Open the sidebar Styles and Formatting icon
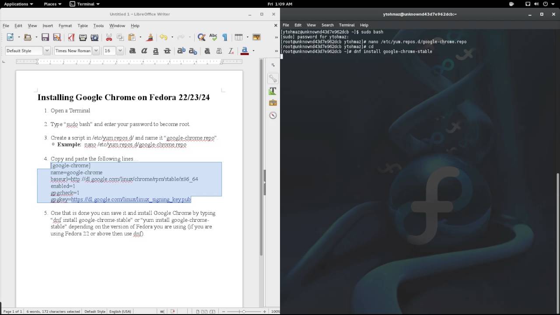Screen dimensions: 560x315 (273, 91)
